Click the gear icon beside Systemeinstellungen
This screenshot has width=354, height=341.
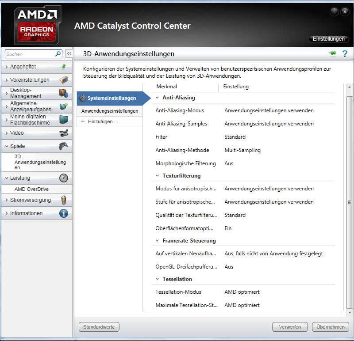point(82,98)
